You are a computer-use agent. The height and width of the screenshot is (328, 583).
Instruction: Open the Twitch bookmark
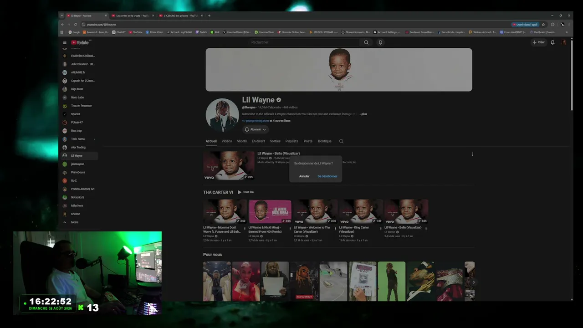[x=201, y=32]
